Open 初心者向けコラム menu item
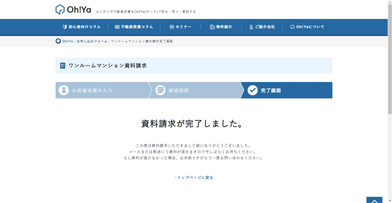 click(x=82, y=27)
